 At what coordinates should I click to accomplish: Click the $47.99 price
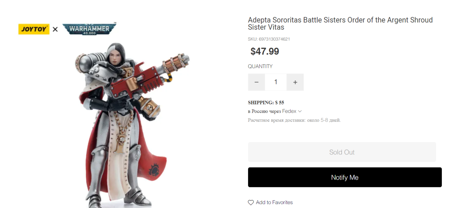coord(265,51)
